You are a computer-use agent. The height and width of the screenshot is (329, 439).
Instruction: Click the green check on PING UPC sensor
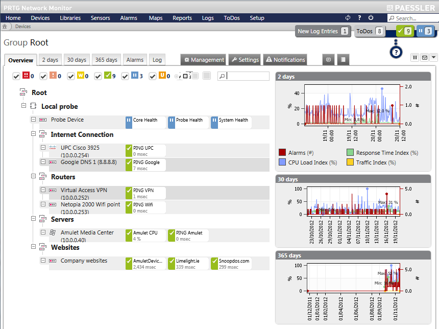point(129,151)
